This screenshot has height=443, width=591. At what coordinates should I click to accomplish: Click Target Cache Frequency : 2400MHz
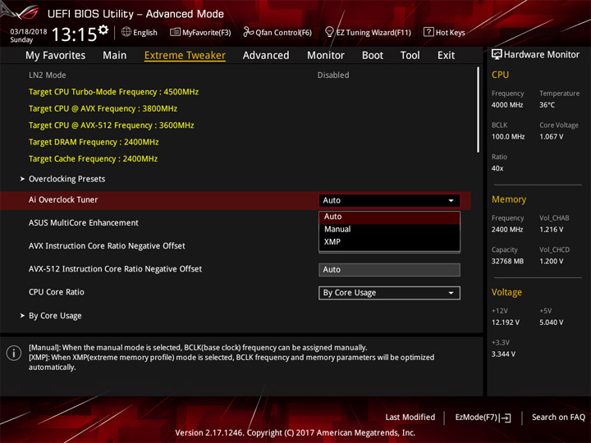coord(93,158)
